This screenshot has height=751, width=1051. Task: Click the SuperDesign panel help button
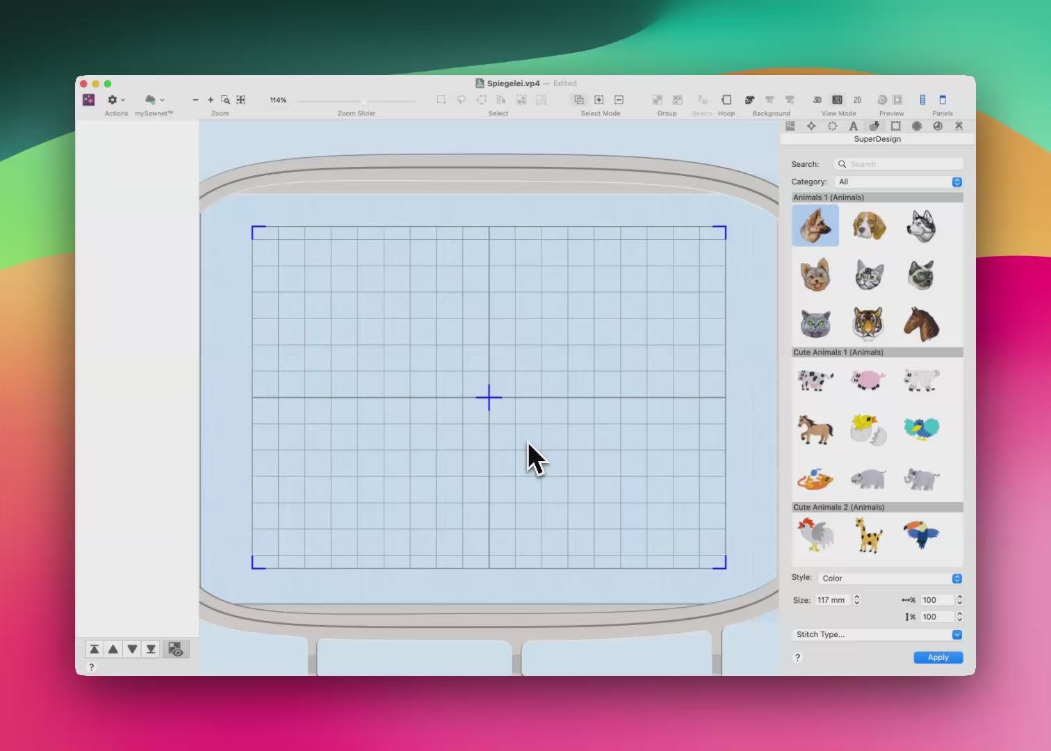point(798,658)
